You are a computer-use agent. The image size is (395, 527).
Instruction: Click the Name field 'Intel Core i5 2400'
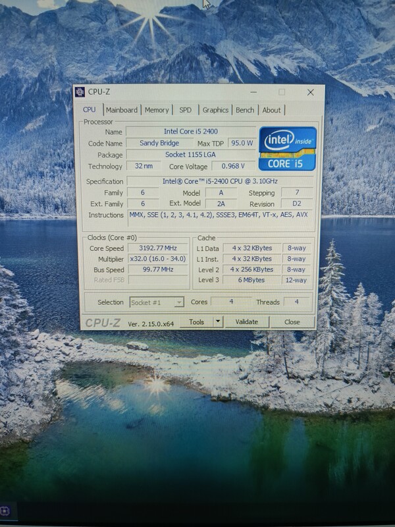[x=190, y=131]
